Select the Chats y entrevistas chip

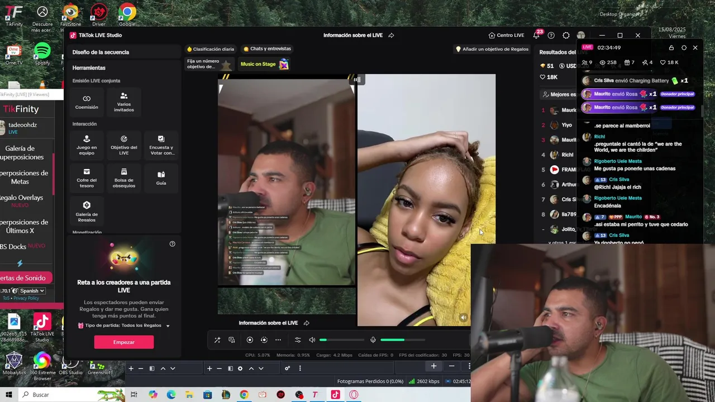click(x=267, y=49)
